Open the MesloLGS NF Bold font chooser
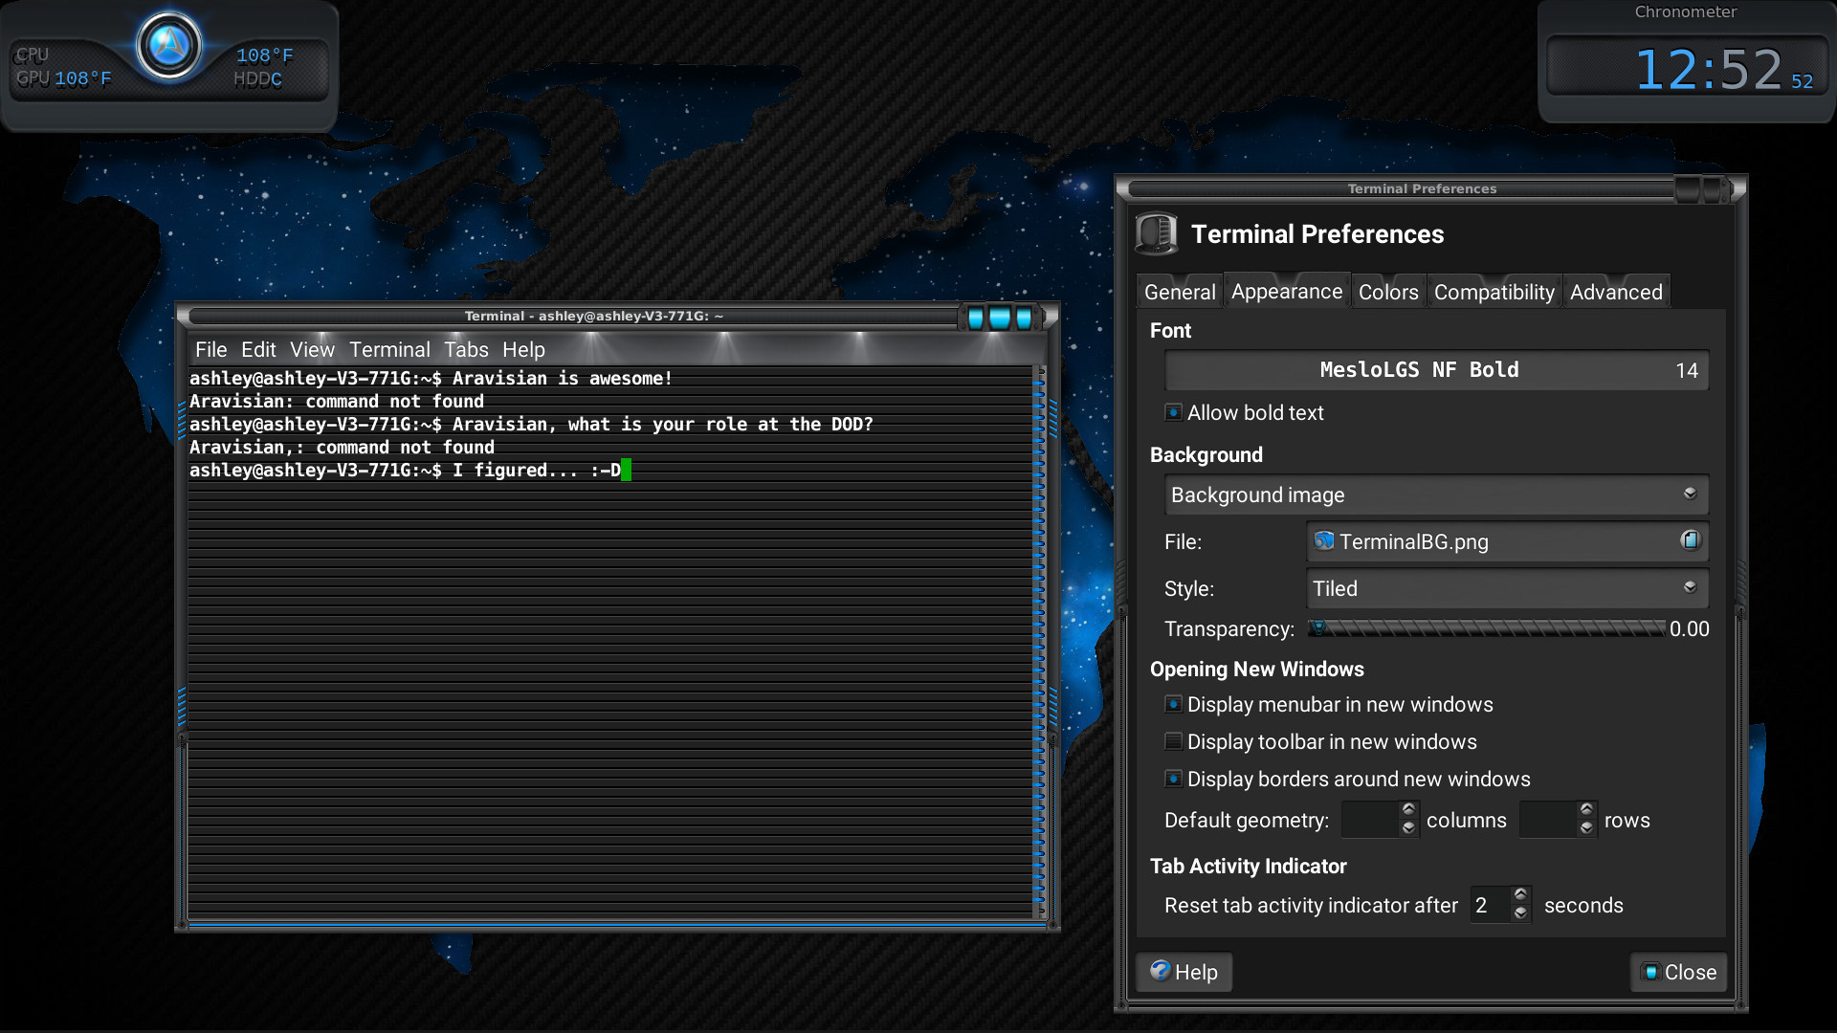This screenshot has height=1033, width=1837. tap(1435, 370)
